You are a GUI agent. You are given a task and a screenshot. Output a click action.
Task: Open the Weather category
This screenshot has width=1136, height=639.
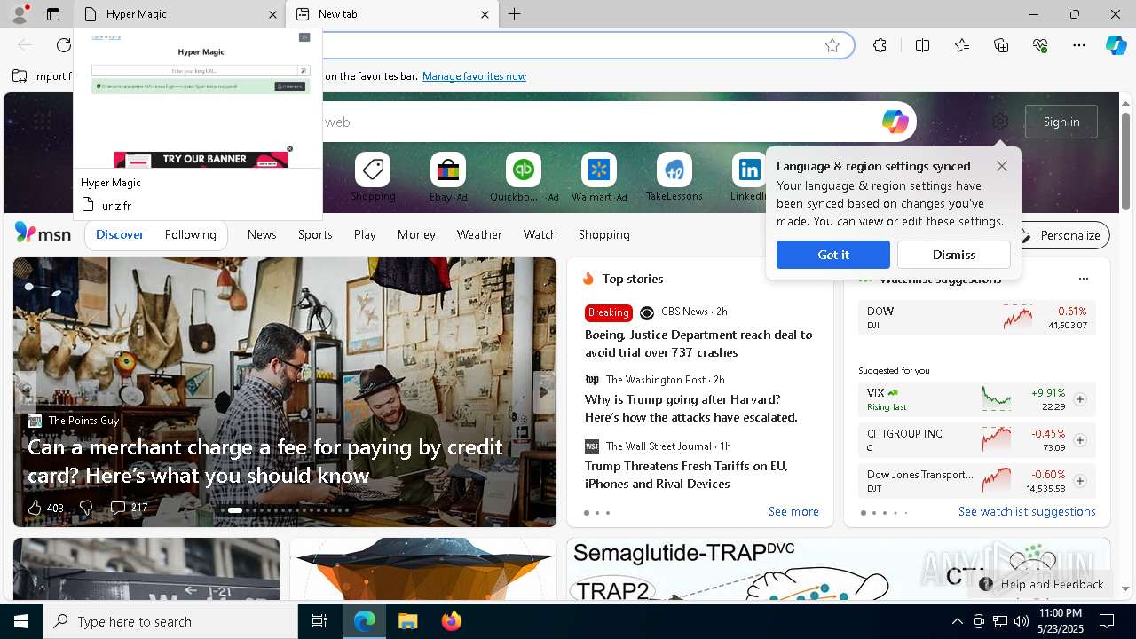click(479, 234)
